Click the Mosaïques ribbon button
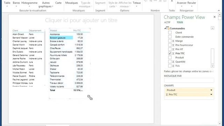The width and height of the screenshot is (224, 126). (71, 3)
